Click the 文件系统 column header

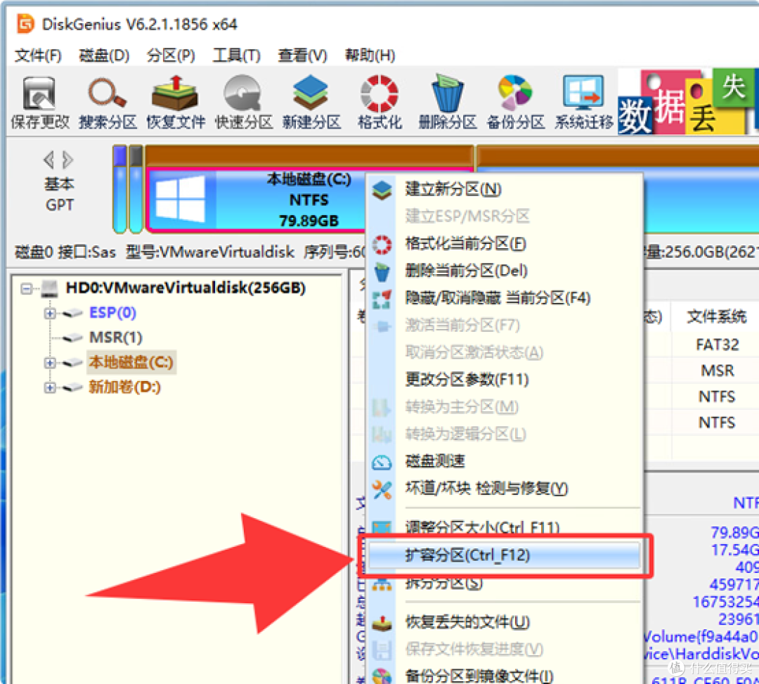716,316
